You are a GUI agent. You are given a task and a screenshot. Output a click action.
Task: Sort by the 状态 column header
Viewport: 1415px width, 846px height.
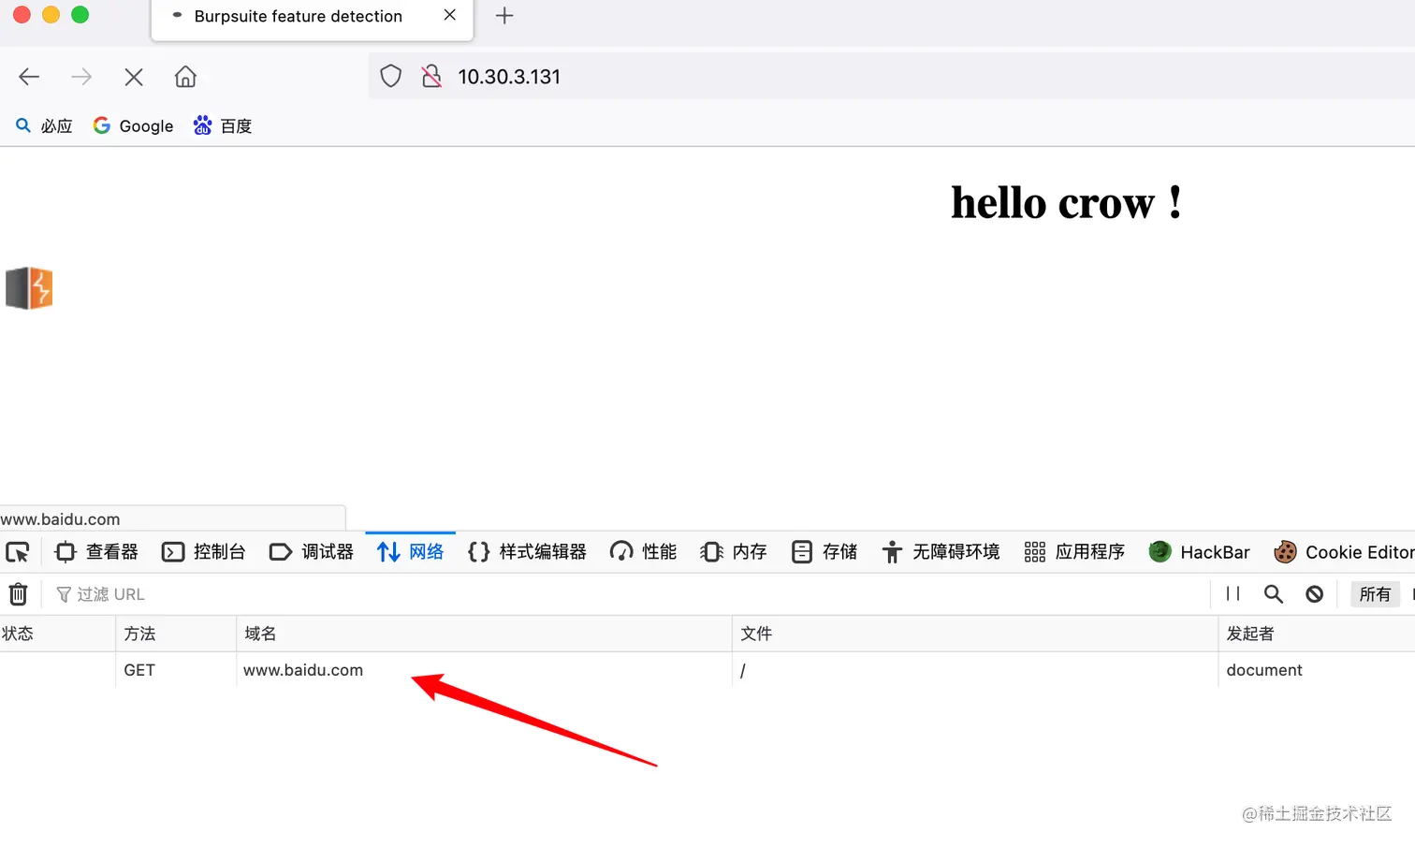click(57, 634)
